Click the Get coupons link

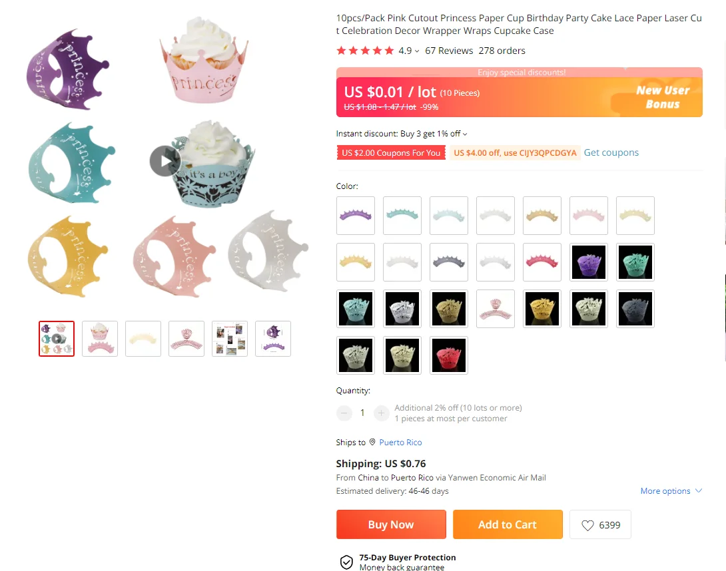pyautogui.click(x=611, y=152)
